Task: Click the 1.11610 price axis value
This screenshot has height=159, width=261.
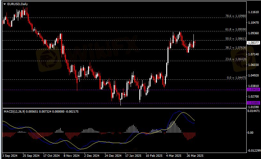Action: (x=254, y=12)
